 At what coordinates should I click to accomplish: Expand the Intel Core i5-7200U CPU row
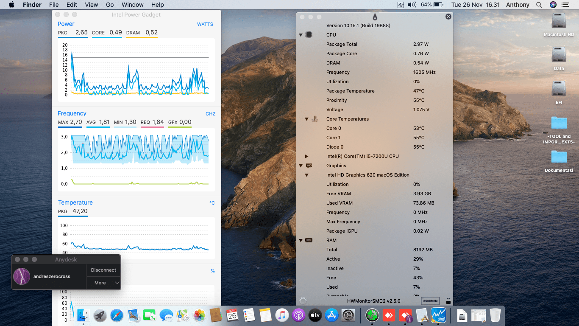tap(306, 157)
